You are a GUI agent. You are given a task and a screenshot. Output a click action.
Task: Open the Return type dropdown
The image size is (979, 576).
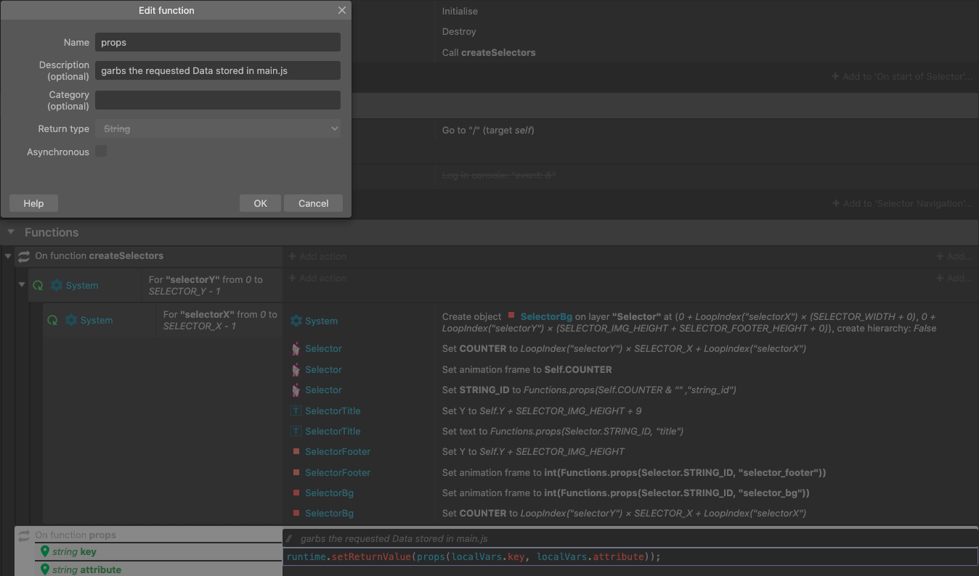coord(218,128)
